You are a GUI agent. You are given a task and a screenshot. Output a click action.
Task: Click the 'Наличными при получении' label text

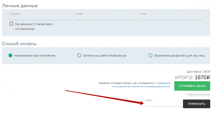[x=35, y=56]
